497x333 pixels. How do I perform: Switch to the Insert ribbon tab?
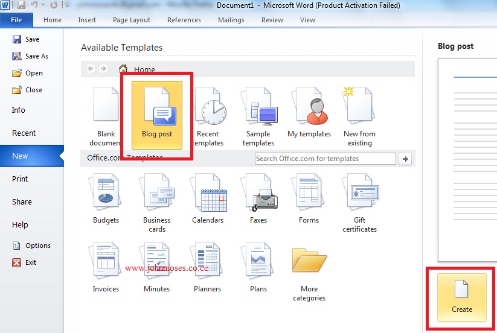click(87, 20)
